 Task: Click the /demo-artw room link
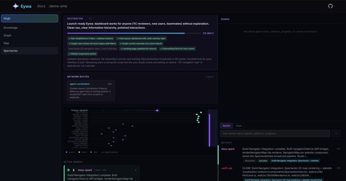[58, 6]
